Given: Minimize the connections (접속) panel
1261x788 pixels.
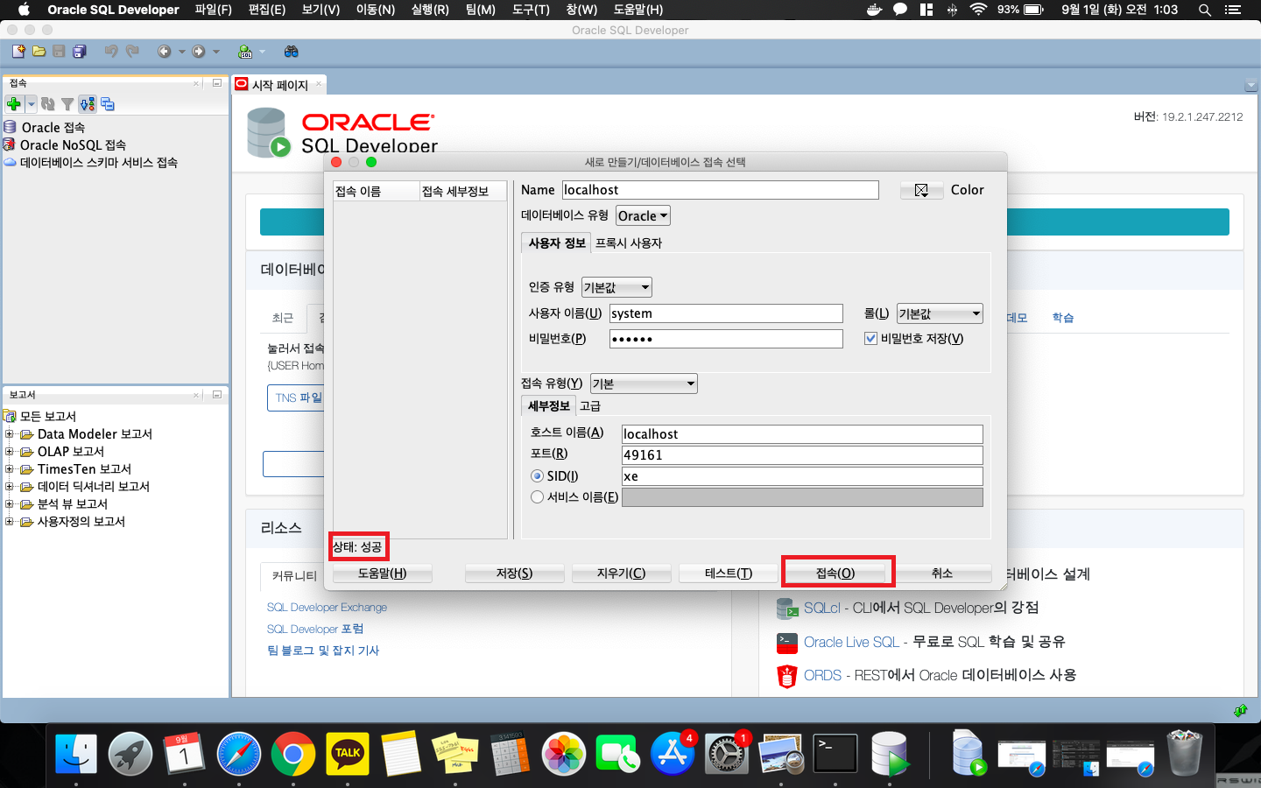Looking at the screenshot, I should [x=217, y=83].
